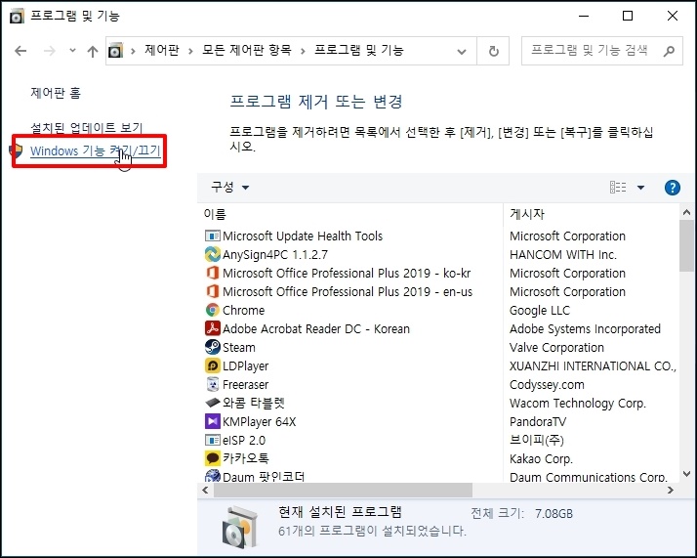Click the 제어판 breadcrumb
697x558 pixels.
(162, 50)
